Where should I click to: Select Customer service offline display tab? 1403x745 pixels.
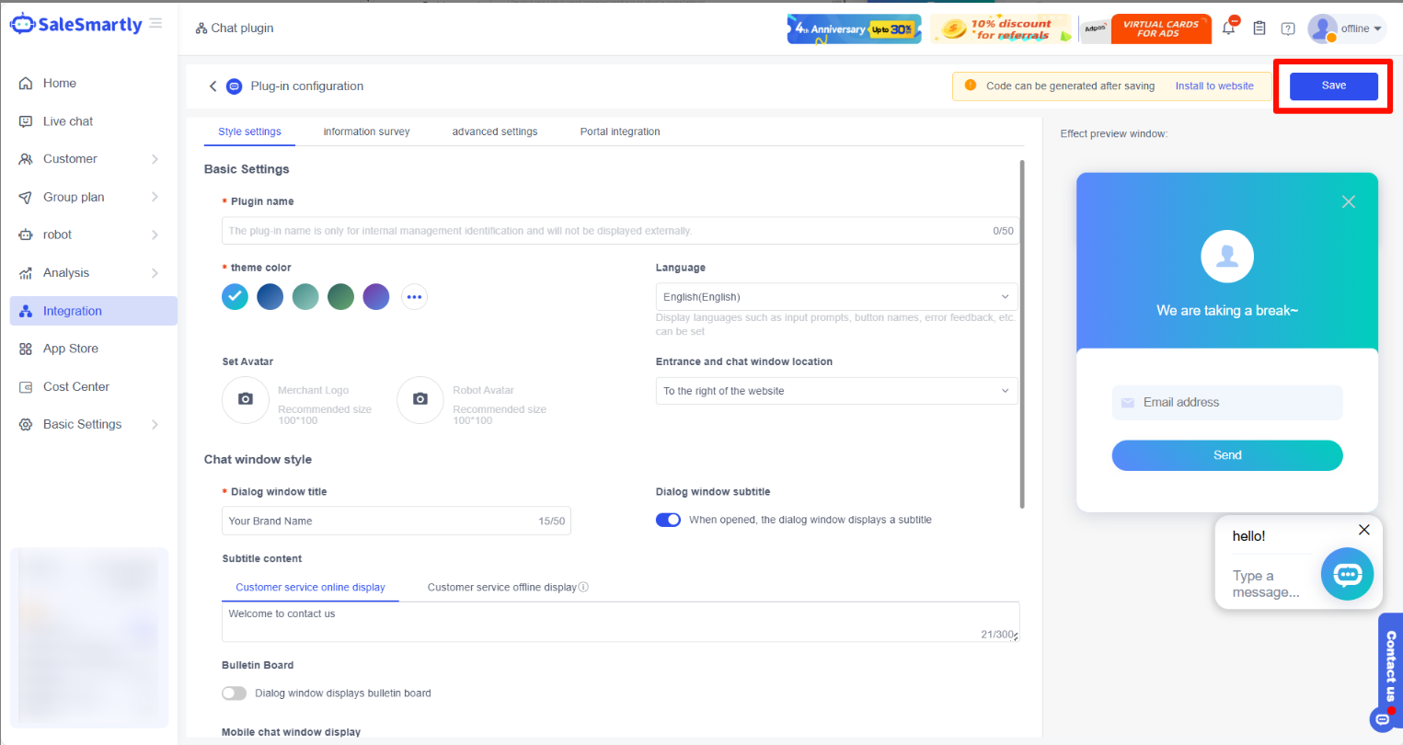pyautogui.click(x=502, y=587)
